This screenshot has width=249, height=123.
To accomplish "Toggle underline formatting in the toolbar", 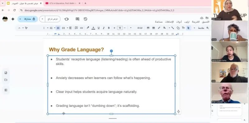I will [x=98, y=28].
